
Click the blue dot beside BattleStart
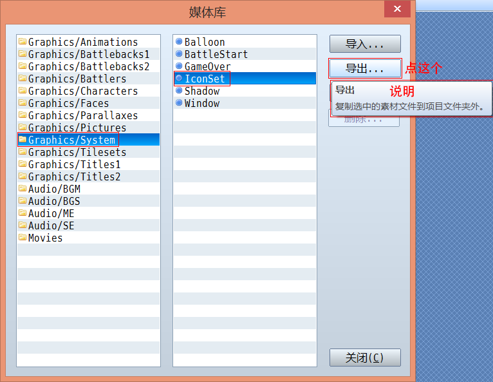(179, 53)
